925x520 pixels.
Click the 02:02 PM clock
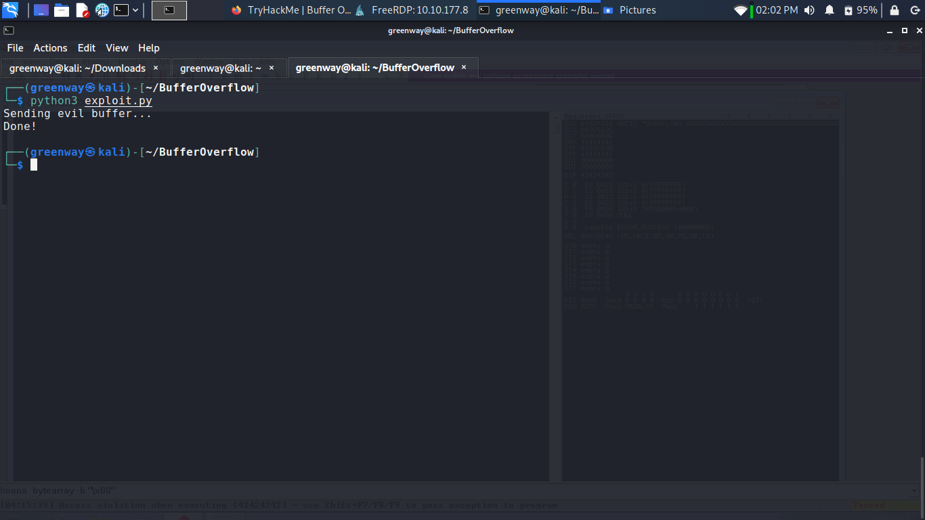(777, 10)
